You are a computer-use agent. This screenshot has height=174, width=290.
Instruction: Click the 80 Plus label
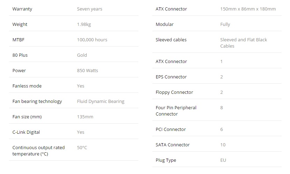20,55
